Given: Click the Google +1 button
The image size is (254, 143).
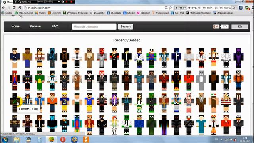Looking at the screenshot, I should [216, 27].
